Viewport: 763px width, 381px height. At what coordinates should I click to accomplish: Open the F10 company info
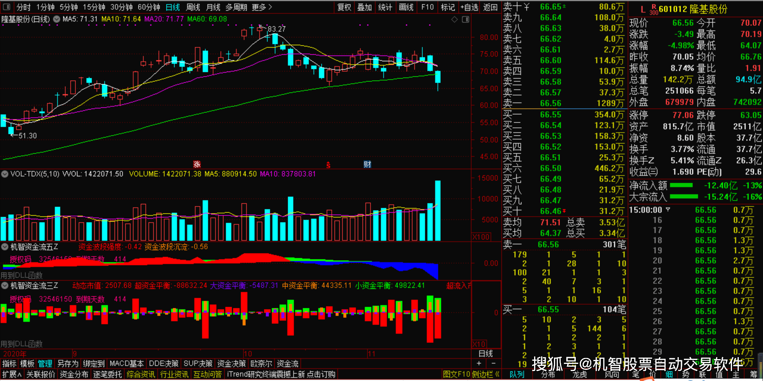coord(427,7)
